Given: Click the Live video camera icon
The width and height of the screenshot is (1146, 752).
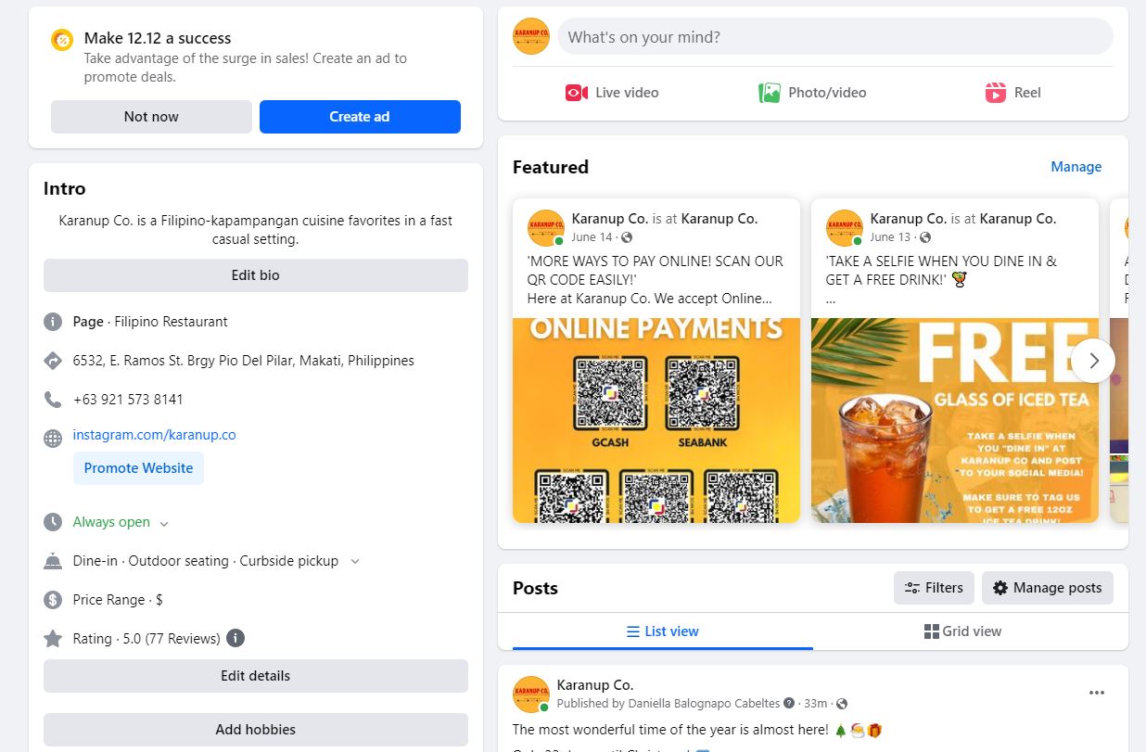Looking at the screenshot, I should point(577,93).
